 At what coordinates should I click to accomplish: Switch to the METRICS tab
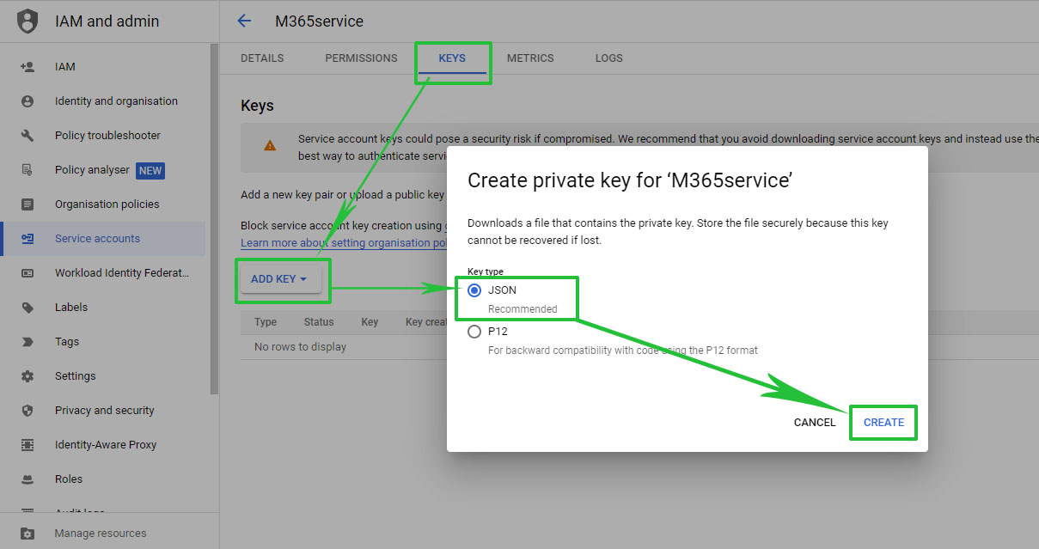[530, 58]
